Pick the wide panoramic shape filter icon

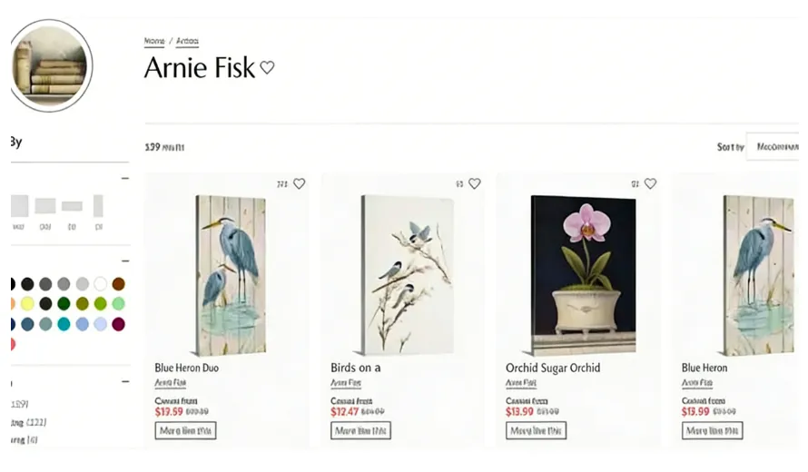pyautogui.click(x=72, y=206)
